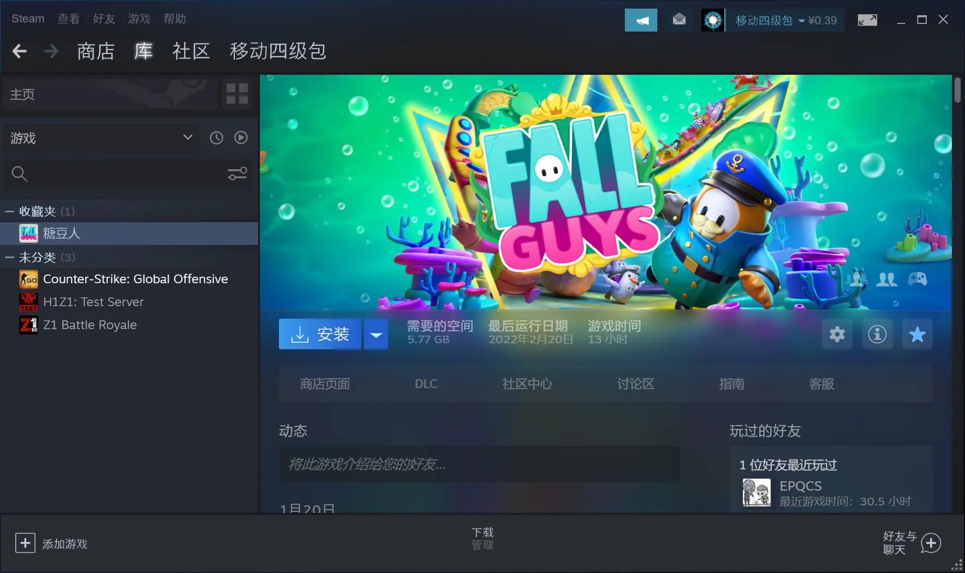Image resolution: width=965 pixels, height=573 pixels.
Task: Click the forward navigation arrow
Action: (51, 51)
